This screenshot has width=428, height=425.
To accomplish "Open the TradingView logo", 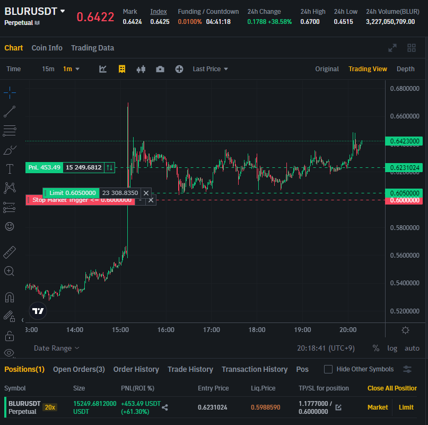I will [x=38, y=311].
